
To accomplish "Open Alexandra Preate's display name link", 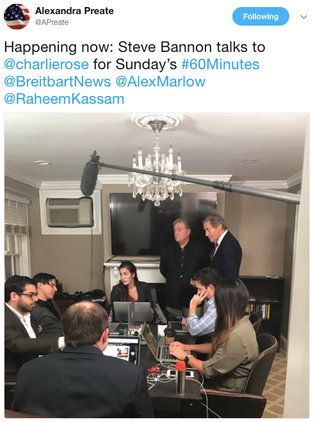I will (74, 11).
